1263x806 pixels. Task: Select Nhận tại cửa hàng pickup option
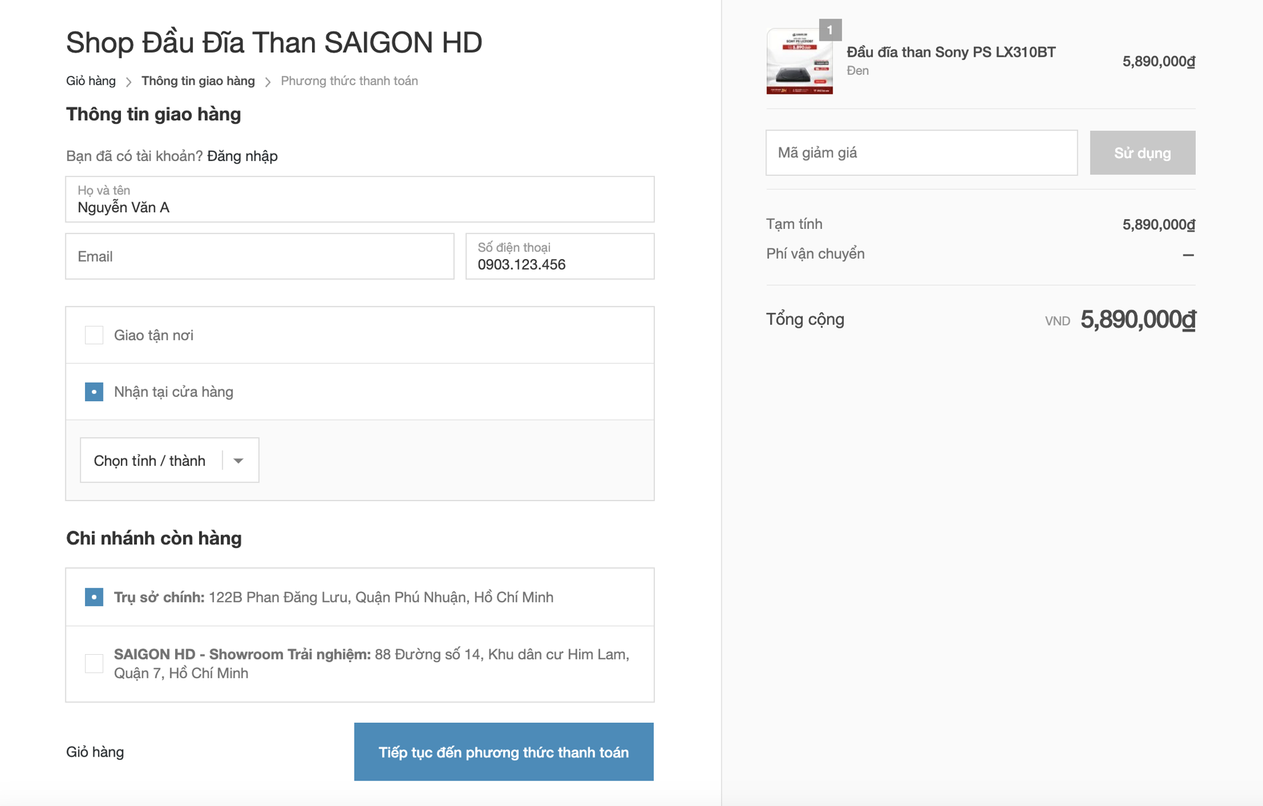click(94, 392)
